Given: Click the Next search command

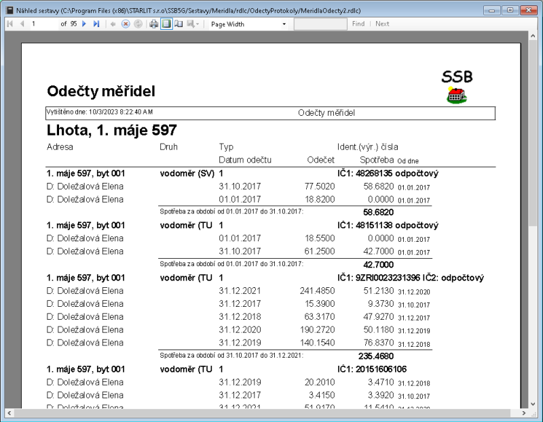Looking at the screenshot, I should [381, 24].
